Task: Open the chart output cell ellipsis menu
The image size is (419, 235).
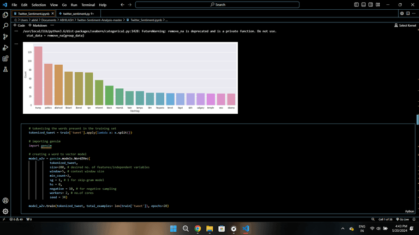Action: [x=16, y=44]
